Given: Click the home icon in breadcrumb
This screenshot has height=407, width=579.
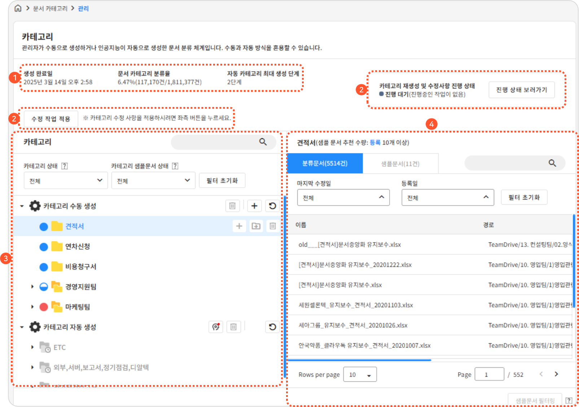Looking at the screenshot, I should [18, 8].
